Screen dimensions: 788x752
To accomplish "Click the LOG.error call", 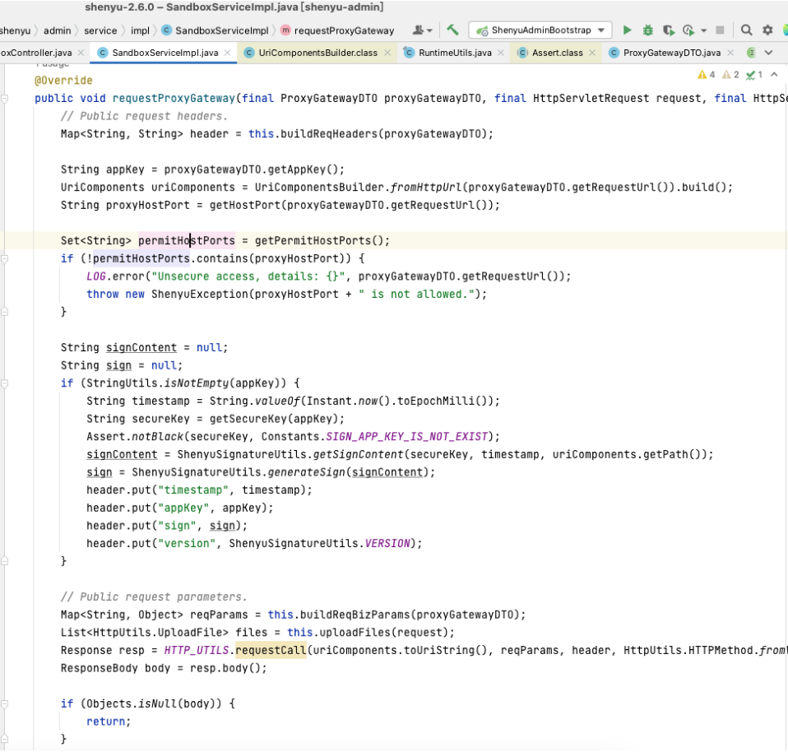I will tap(115, 276).
